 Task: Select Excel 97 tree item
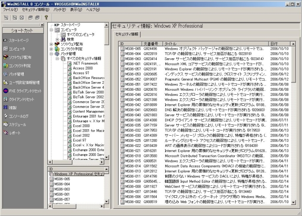(x=79, y=140)
